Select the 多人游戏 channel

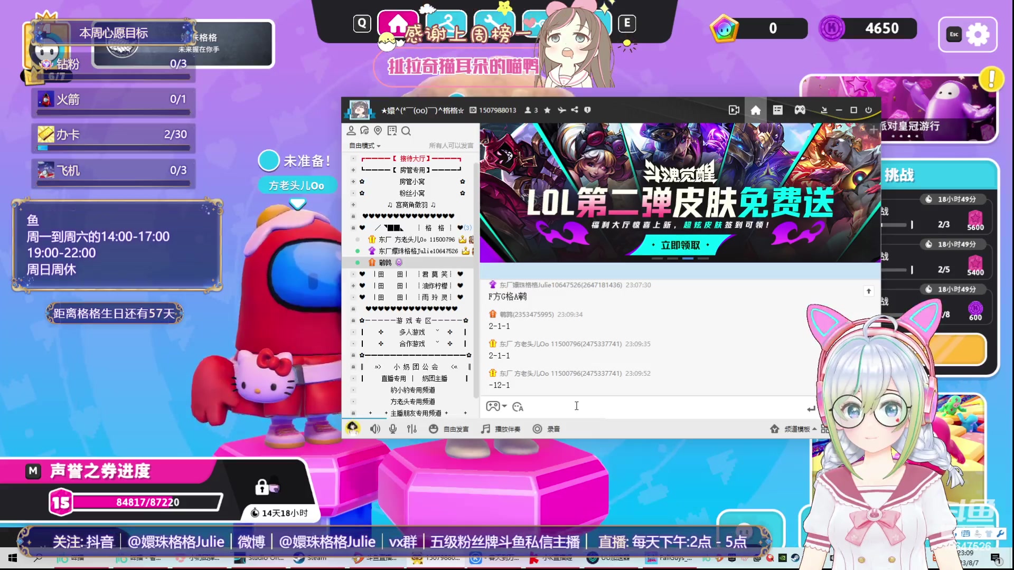[412, 332]
